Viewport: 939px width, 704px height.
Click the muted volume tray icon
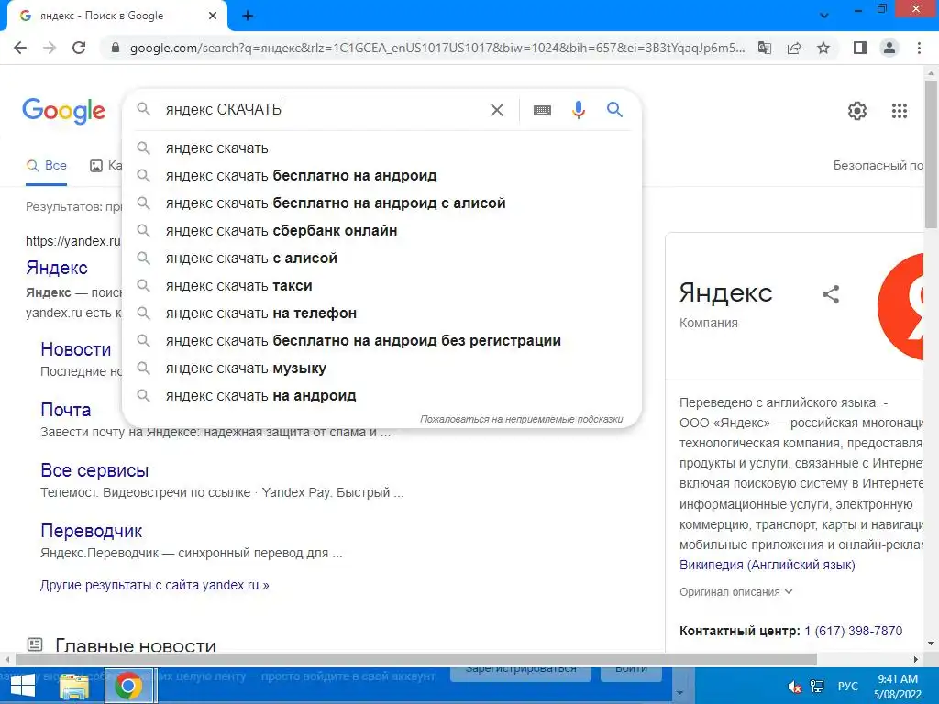click(x=795, y=687)
